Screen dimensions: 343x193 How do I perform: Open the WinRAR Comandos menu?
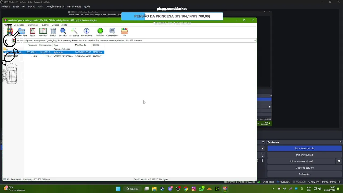[x=19, y=25]
